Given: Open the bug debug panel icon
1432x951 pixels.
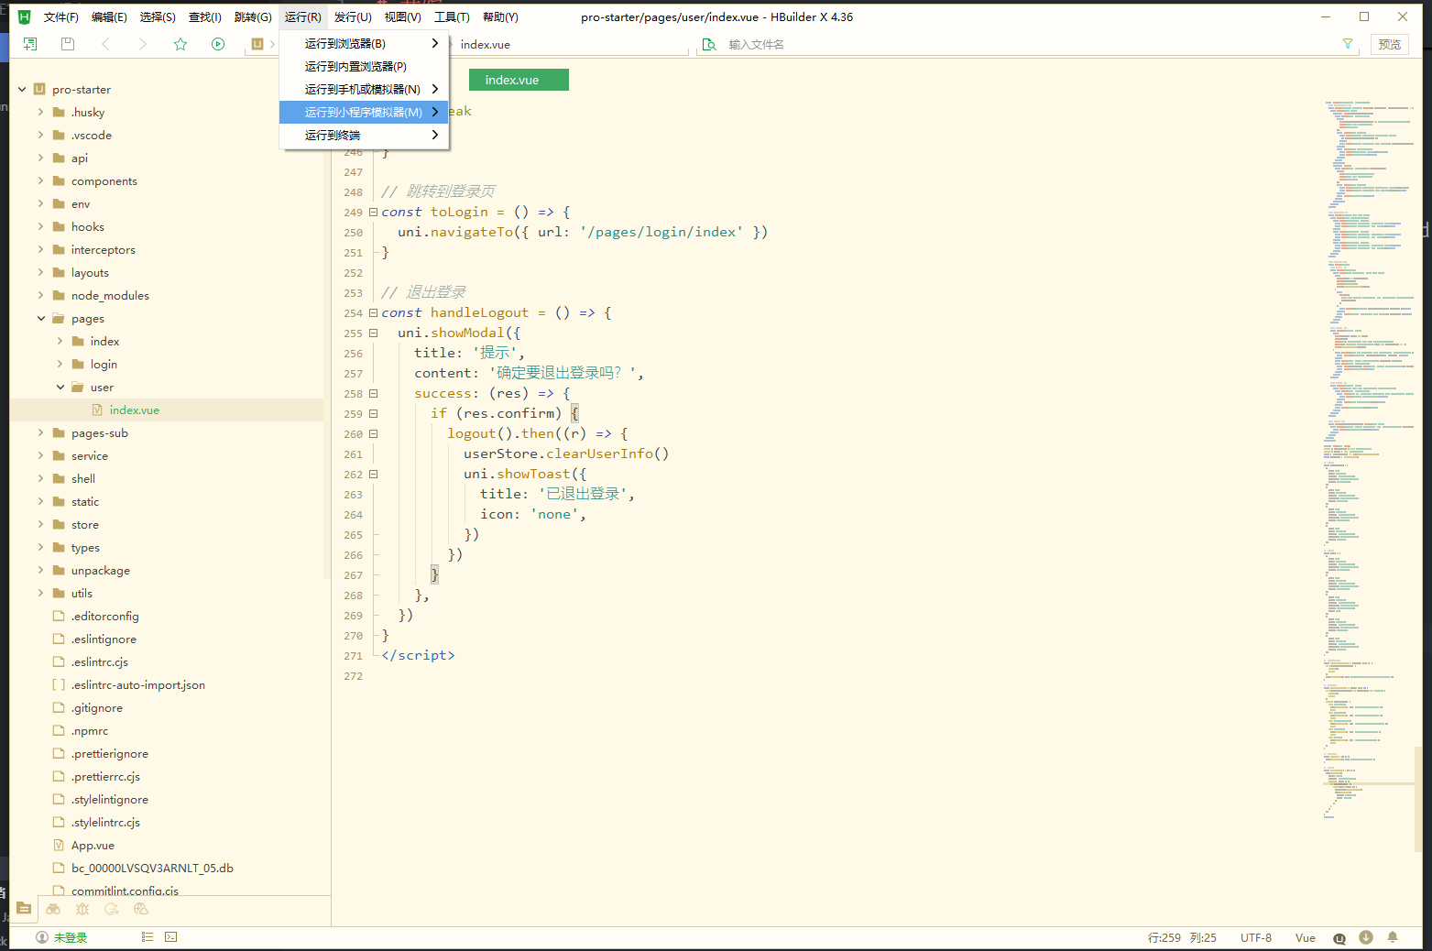Looking at the screenshot, I should 82,909.
